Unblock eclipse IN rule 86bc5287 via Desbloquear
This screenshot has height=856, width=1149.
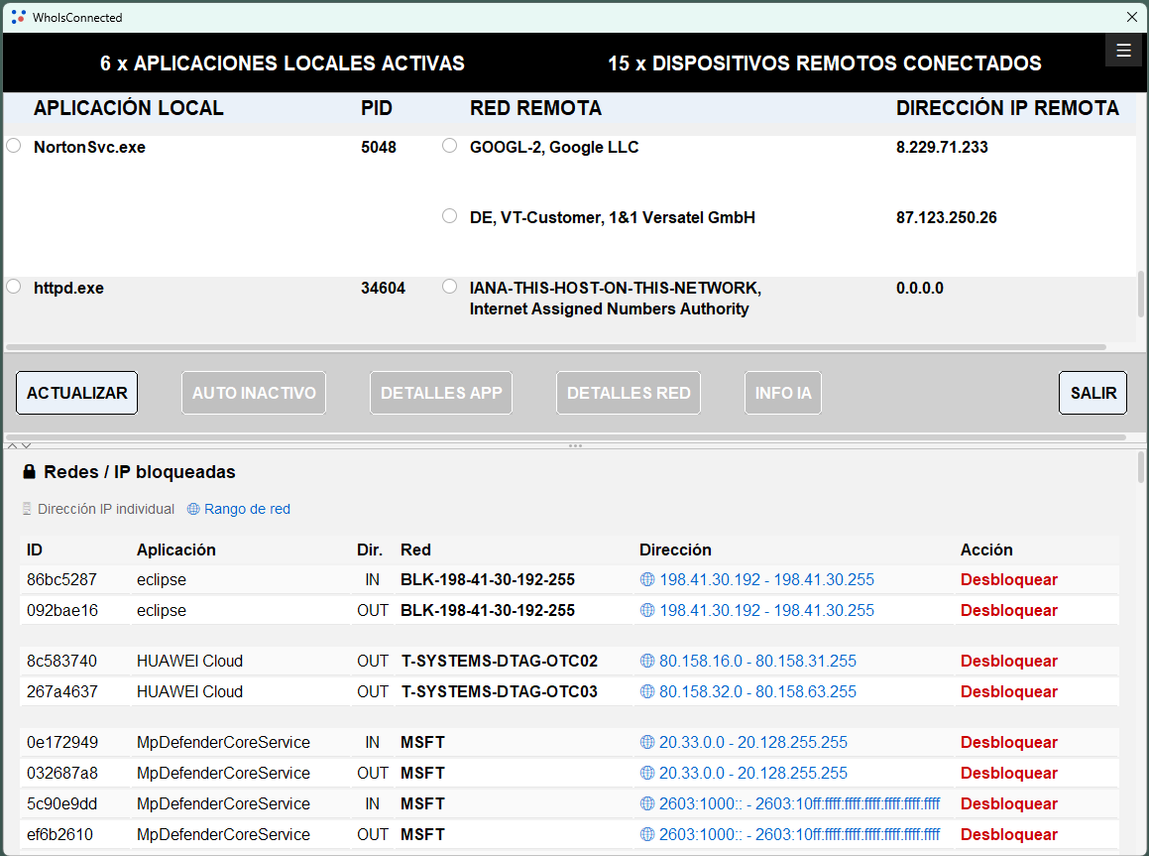(1009, 579)
